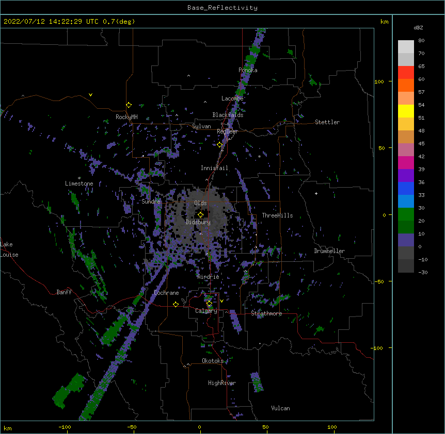Select the ThreeHills map label

277,215
